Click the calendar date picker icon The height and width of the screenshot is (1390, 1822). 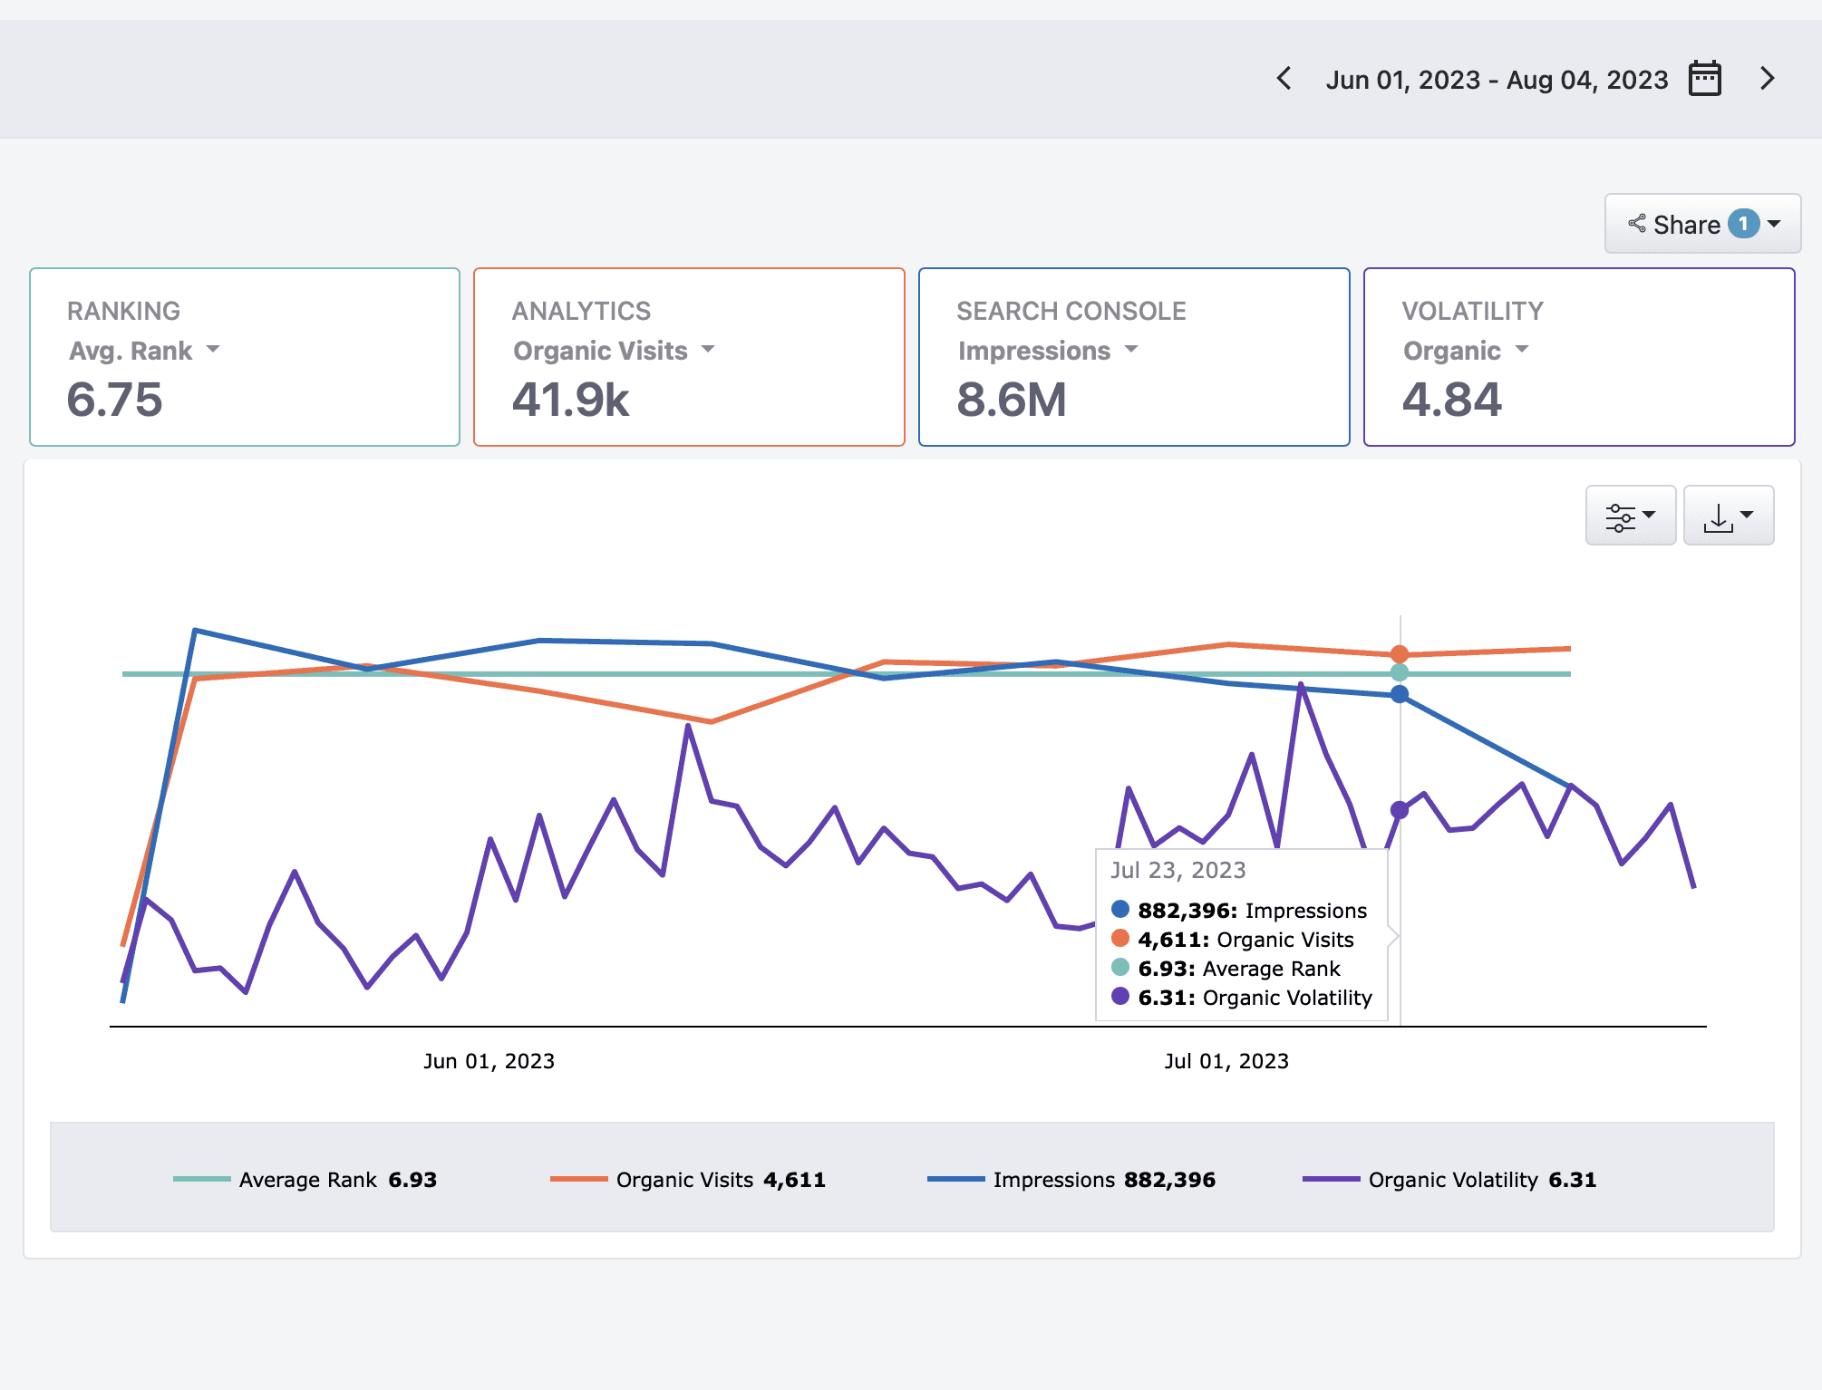pyautogui.click(x=1704, y=79)
